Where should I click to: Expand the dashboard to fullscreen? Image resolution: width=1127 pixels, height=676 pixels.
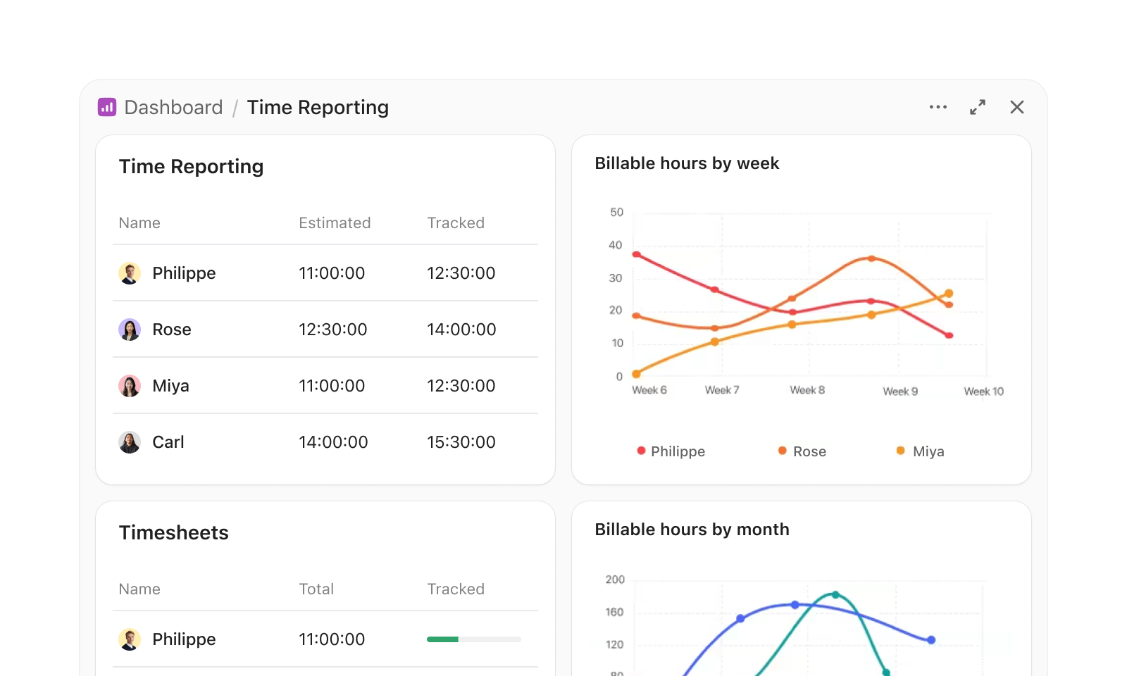[978, 107]
